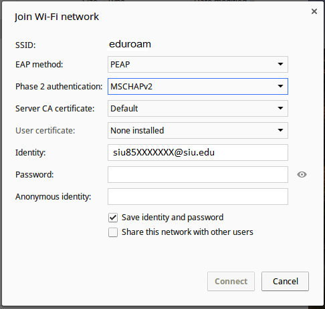Click the EAP method dropdown arrow

280,64
